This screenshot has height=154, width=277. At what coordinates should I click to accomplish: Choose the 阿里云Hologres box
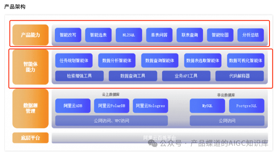coord(150,106)
